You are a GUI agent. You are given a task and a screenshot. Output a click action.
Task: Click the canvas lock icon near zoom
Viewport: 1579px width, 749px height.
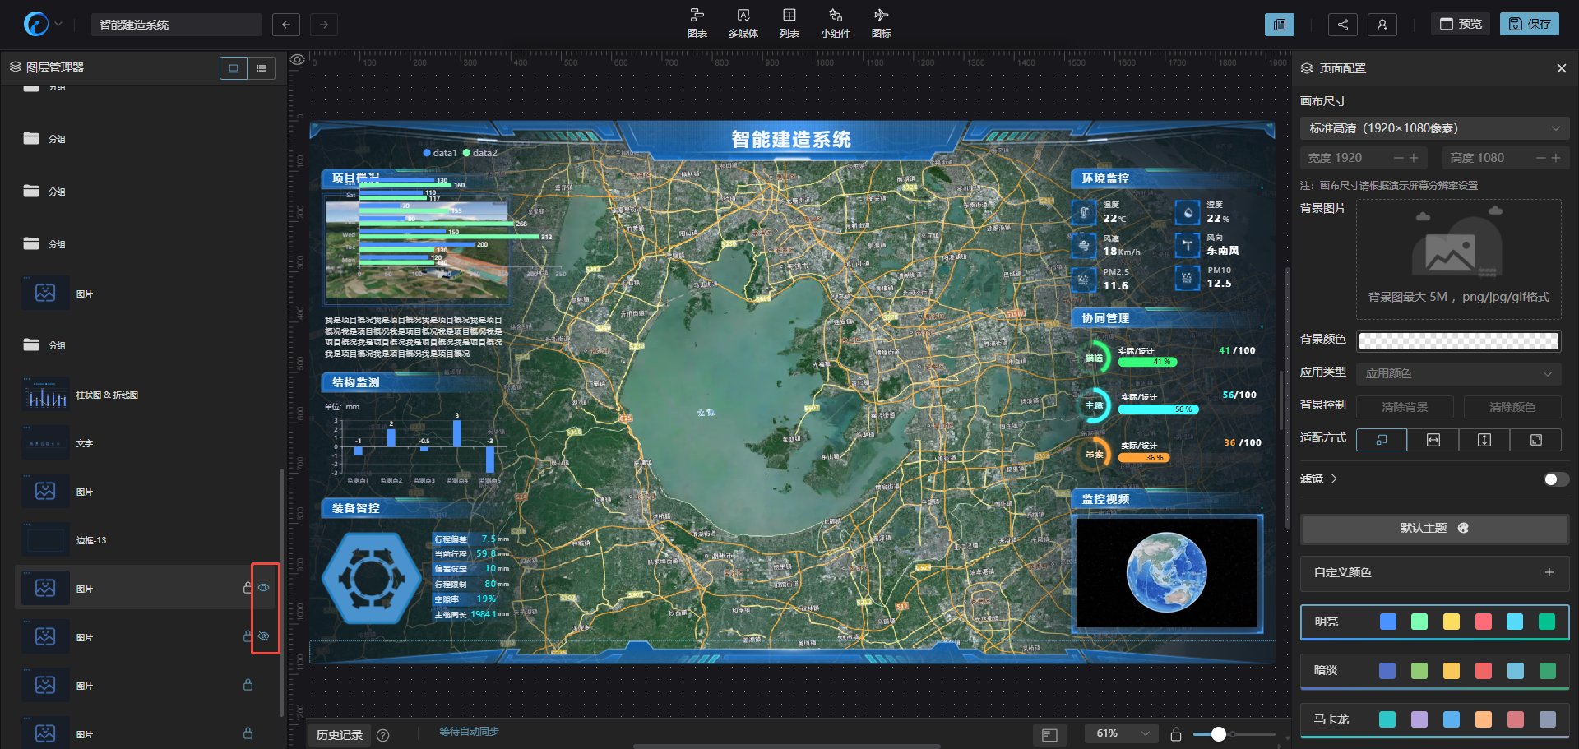click(1176, 734)
